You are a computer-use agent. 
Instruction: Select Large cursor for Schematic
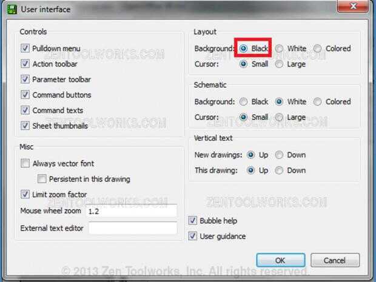(x=279, y=117)
